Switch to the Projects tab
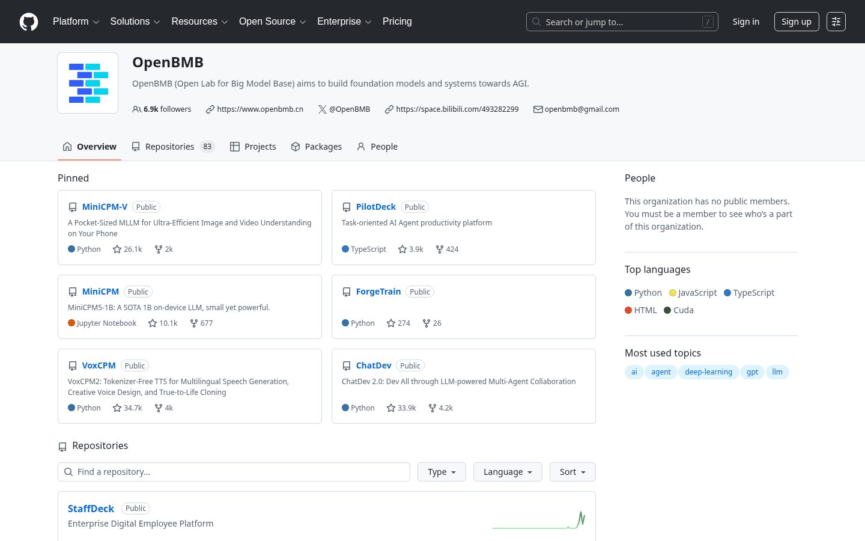This screenshot has height=541, width=865. point(253,147)
